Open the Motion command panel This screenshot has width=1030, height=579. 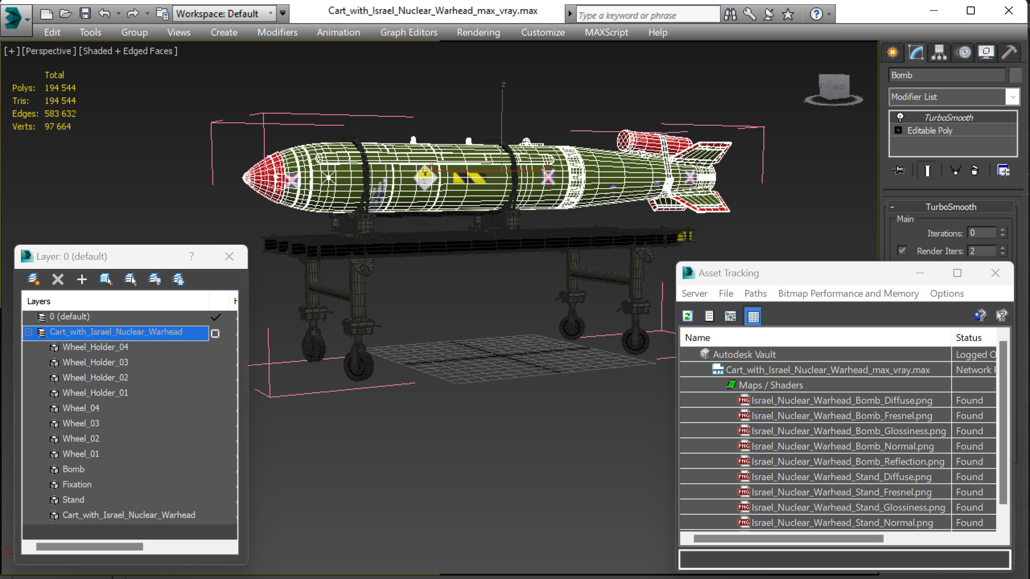click(964, 52)
